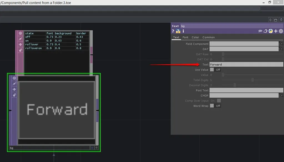Open operator info with the 'i' icon
284x162 pixels.
183,31
